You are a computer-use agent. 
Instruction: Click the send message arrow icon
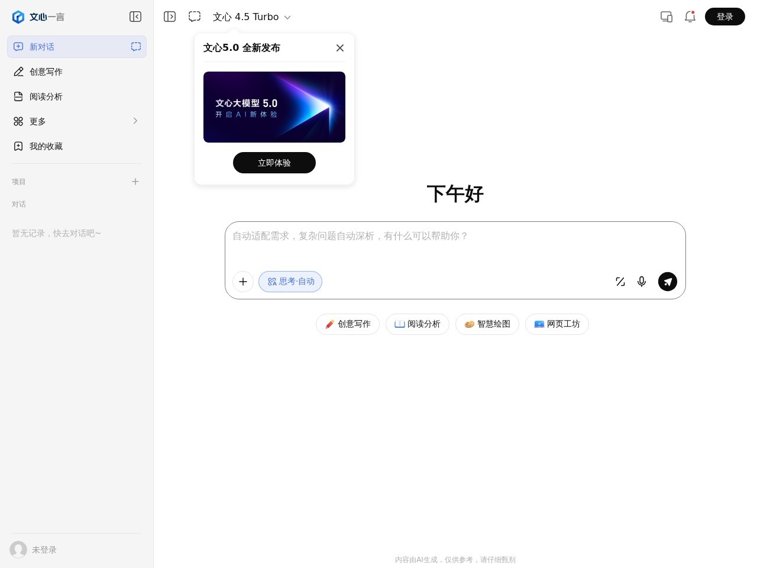click(668, 282)
